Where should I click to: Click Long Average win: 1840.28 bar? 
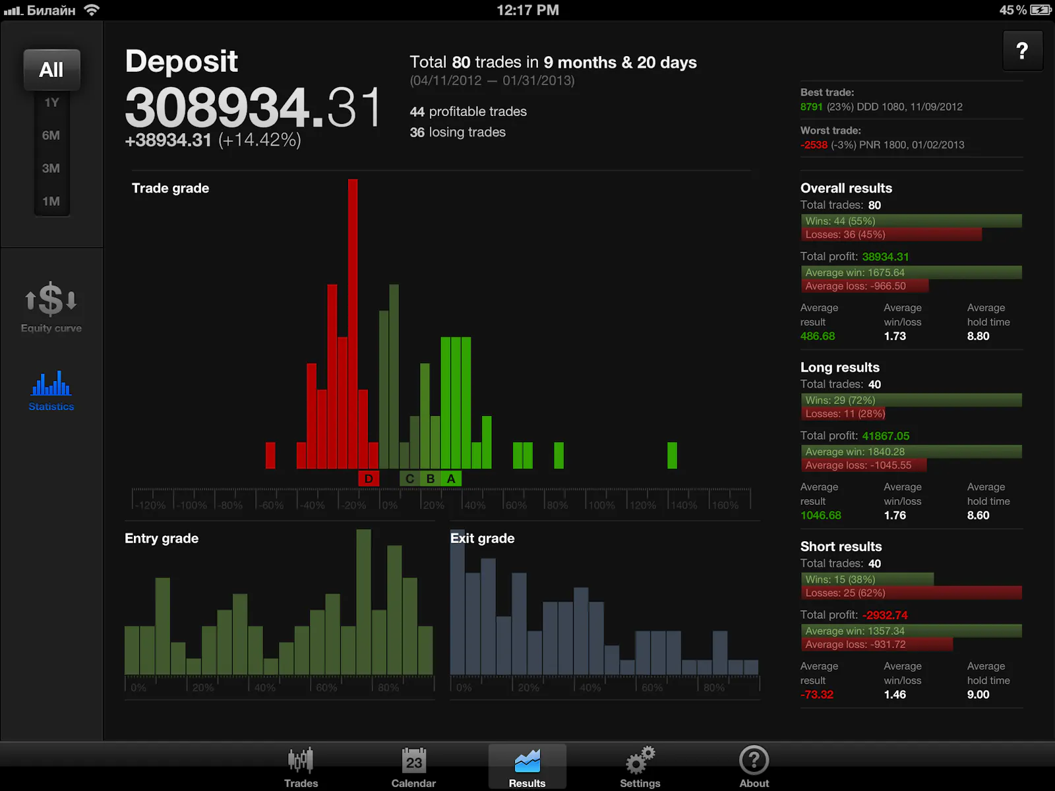[911, 452]
